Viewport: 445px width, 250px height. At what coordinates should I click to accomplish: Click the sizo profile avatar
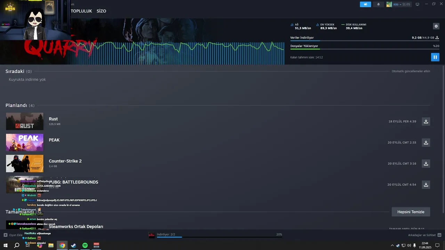coord(389,4)
